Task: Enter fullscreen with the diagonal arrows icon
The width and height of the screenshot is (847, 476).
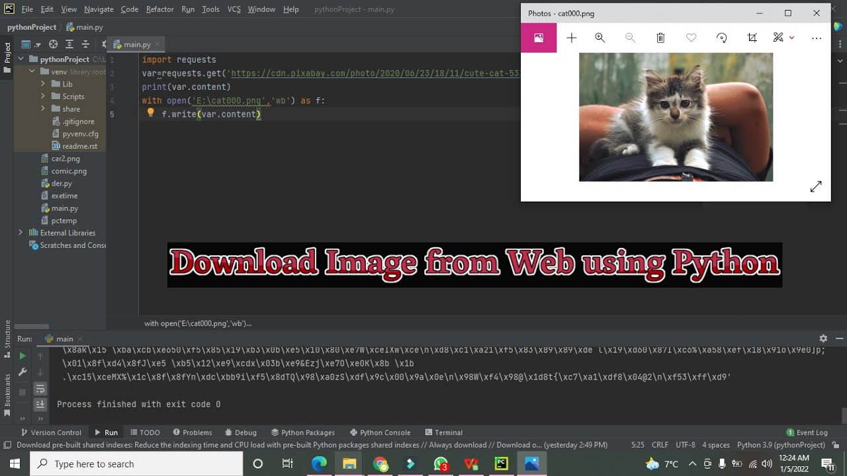Action: click(x=816, y=187)
